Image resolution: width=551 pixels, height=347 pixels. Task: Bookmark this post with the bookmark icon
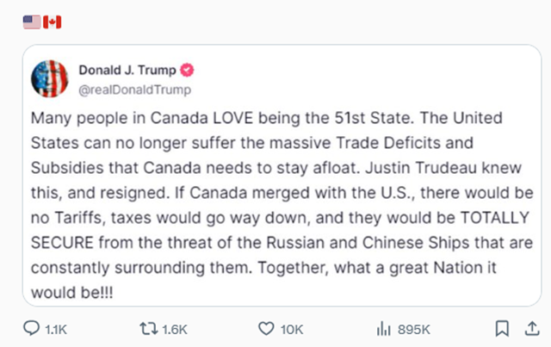502,328
